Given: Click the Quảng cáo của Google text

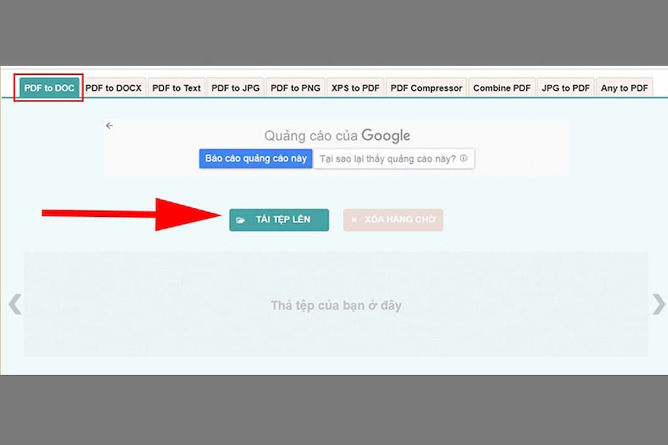Looking at the screenshot, I should pos(337,135).
